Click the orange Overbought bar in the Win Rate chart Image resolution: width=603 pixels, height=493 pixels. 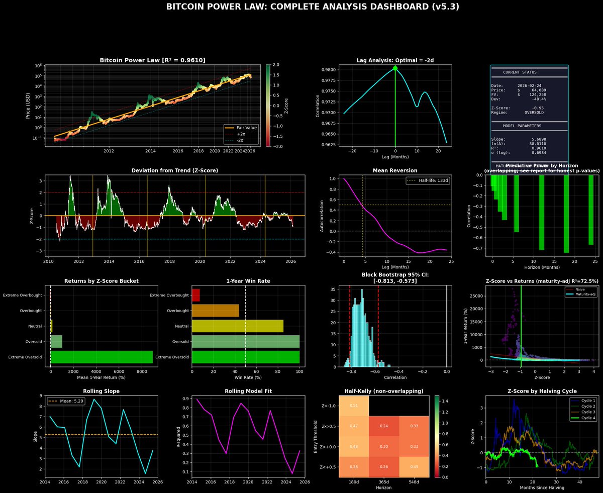216,311
